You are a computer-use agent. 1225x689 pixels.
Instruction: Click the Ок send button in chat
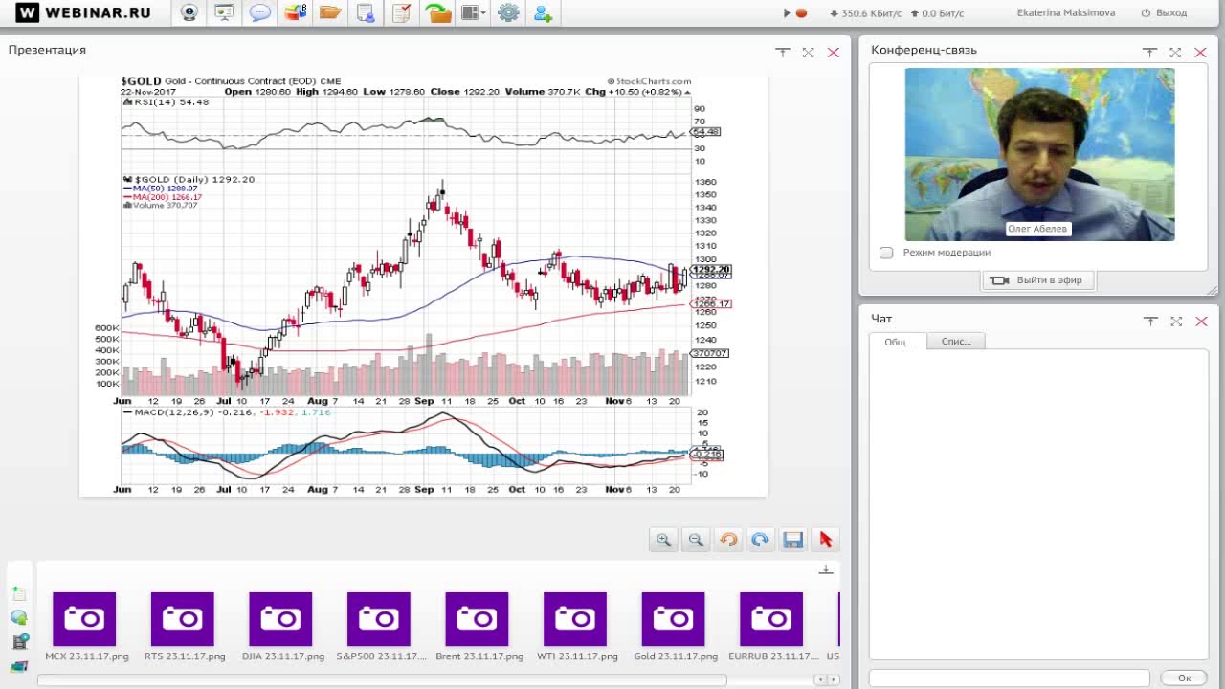[x=1184, y=678]
